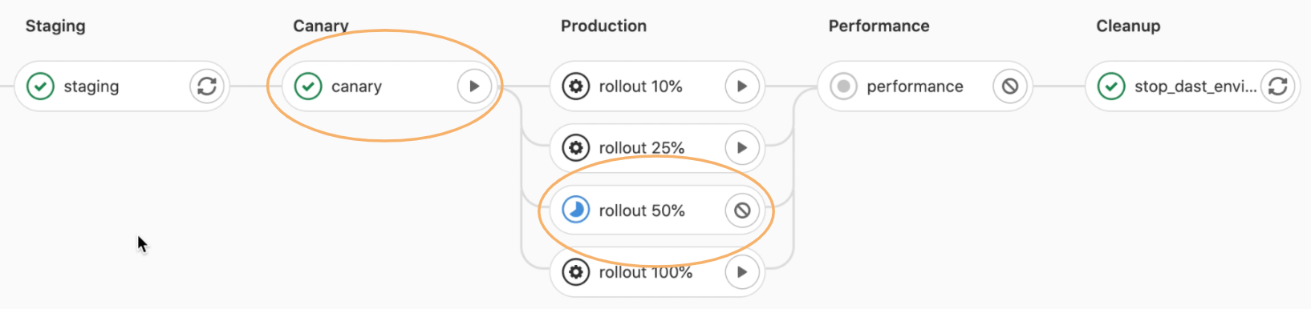Open the performance job details
This screenshot has height=309, width=1311.
click(915, 86)
